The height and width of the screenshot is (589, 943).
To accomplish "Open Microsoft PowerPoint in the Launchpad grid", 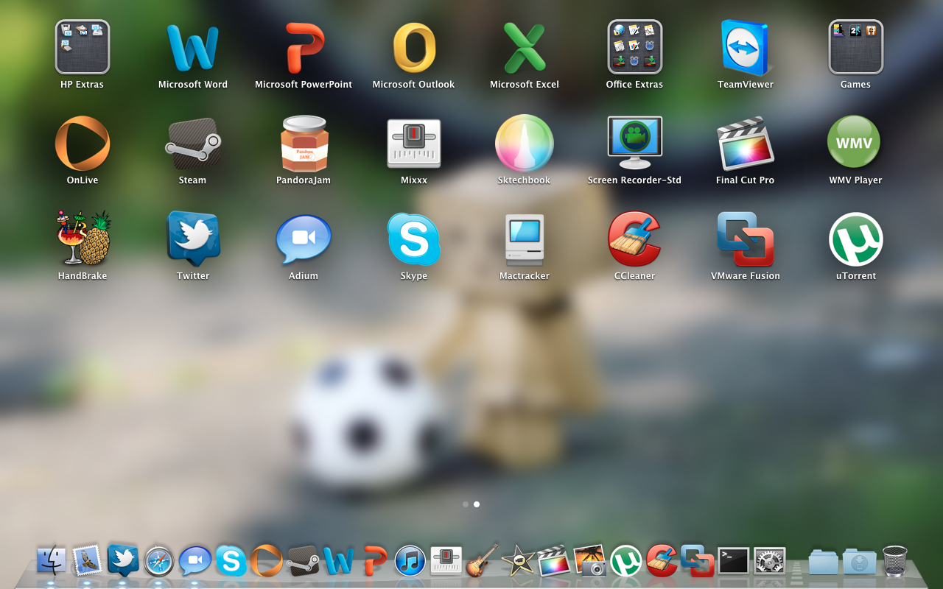I will [x=304, y=47].
